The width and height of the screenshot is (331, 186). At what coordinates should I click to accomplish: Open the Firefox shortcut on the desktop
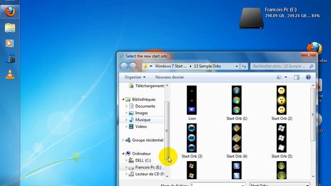pyautogui.click(x=315, y=48)
